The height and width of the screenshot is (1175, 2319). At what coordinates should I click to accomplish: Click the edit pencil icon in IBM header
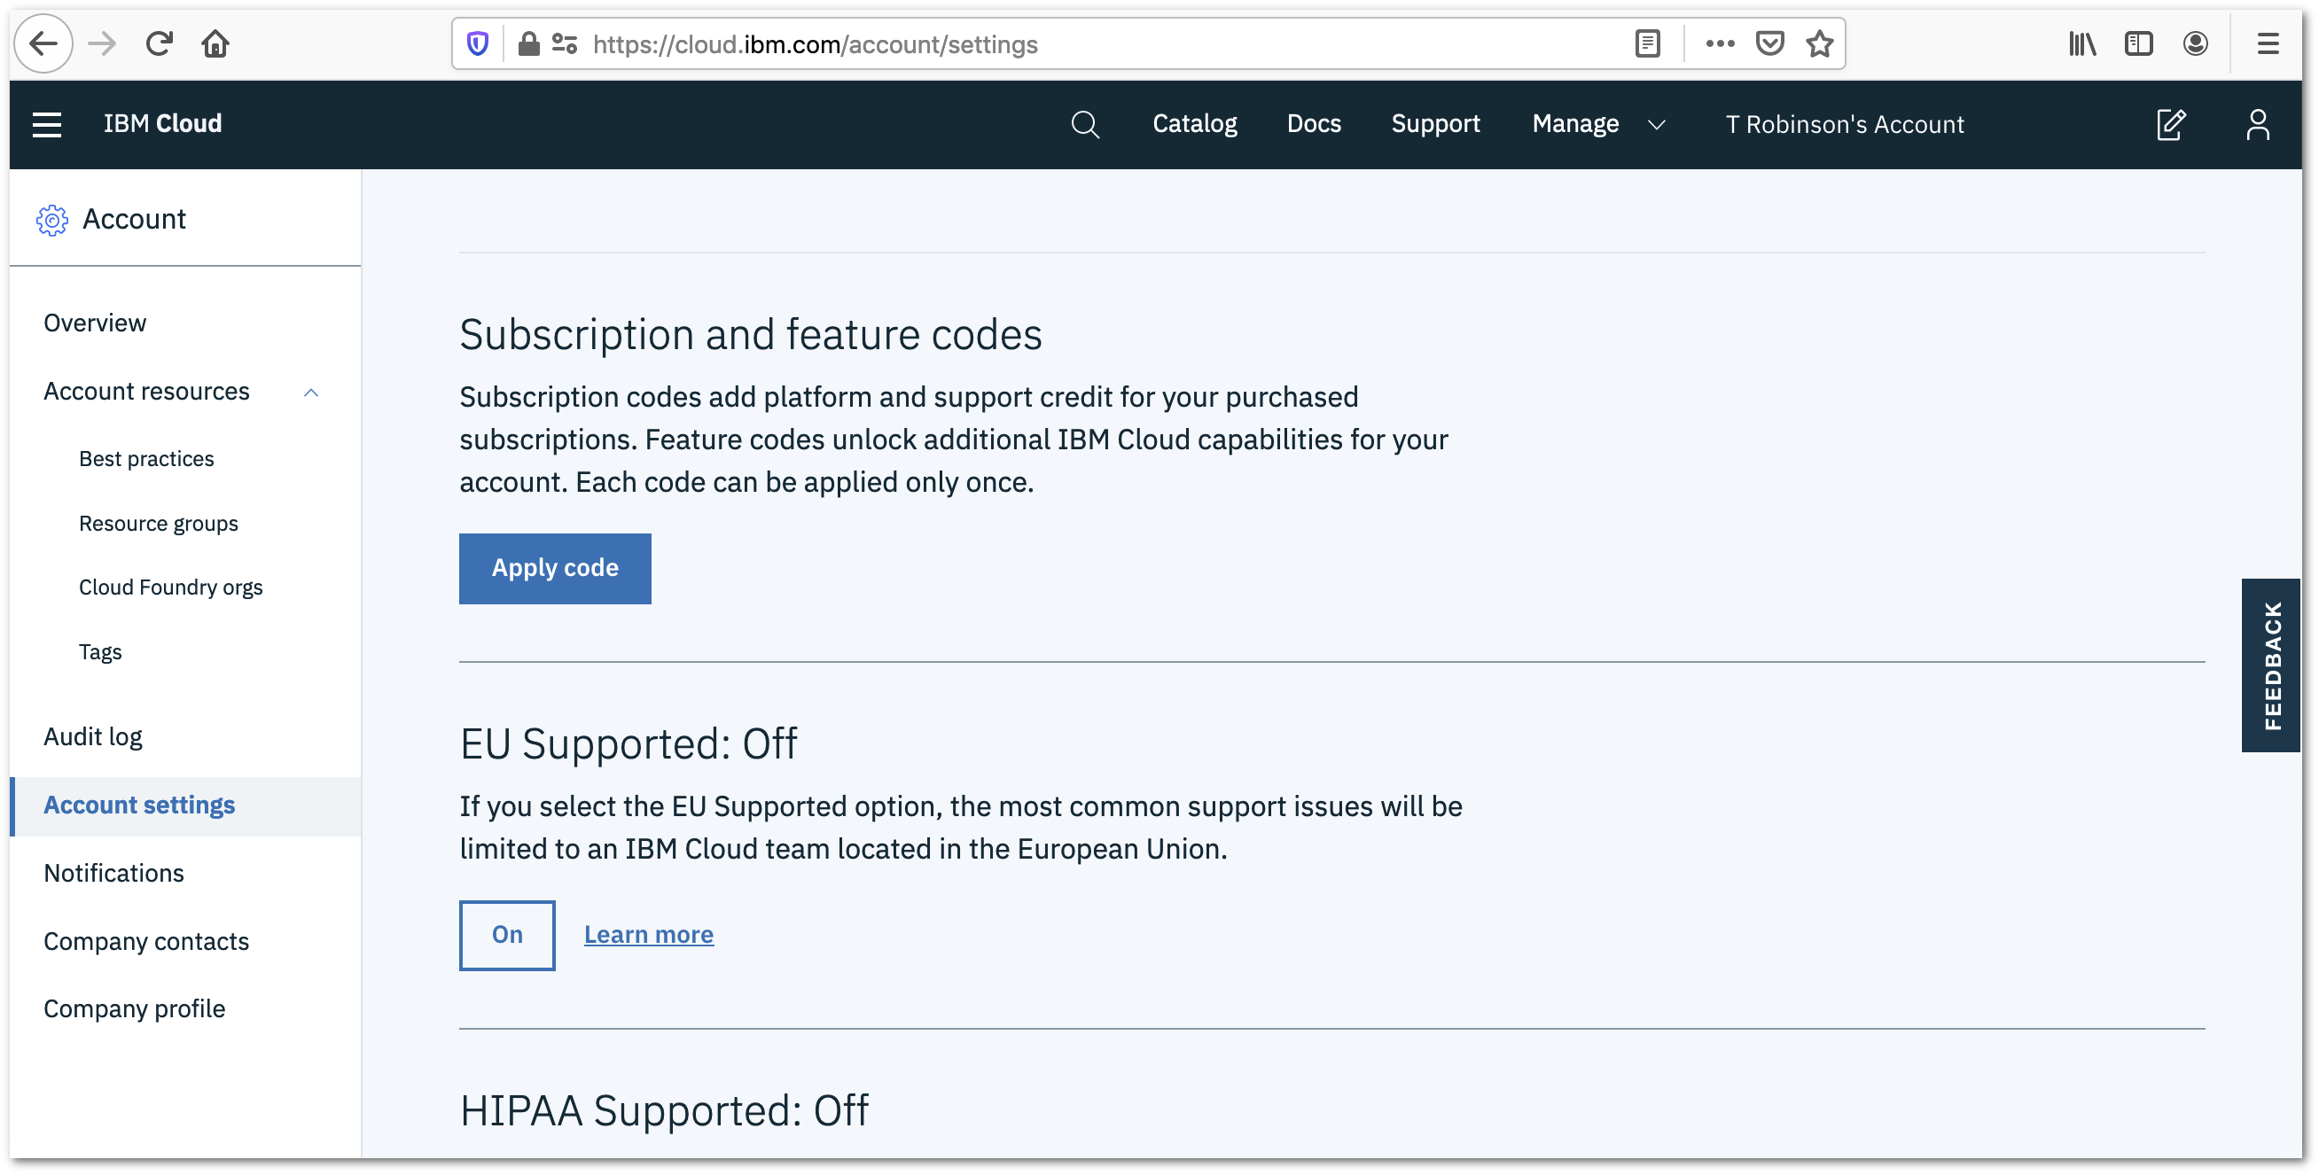pyautogui.click(x=2171, y=124)
